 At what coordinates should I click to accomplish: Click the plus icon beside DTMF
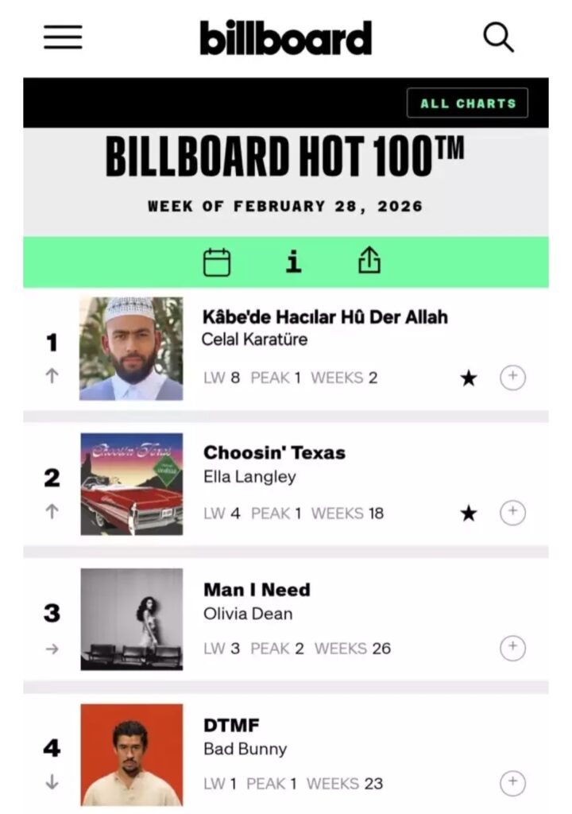[x=512, y=784]
